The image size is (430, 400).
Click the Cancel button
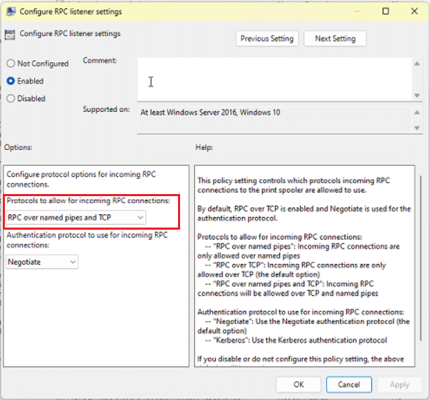point(349,385)
